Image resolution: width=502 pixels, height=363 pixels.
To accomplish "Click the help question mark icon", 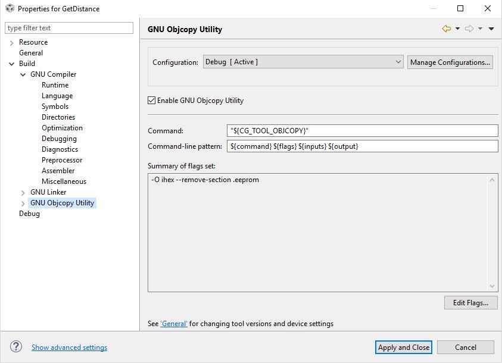I will 16,347.
